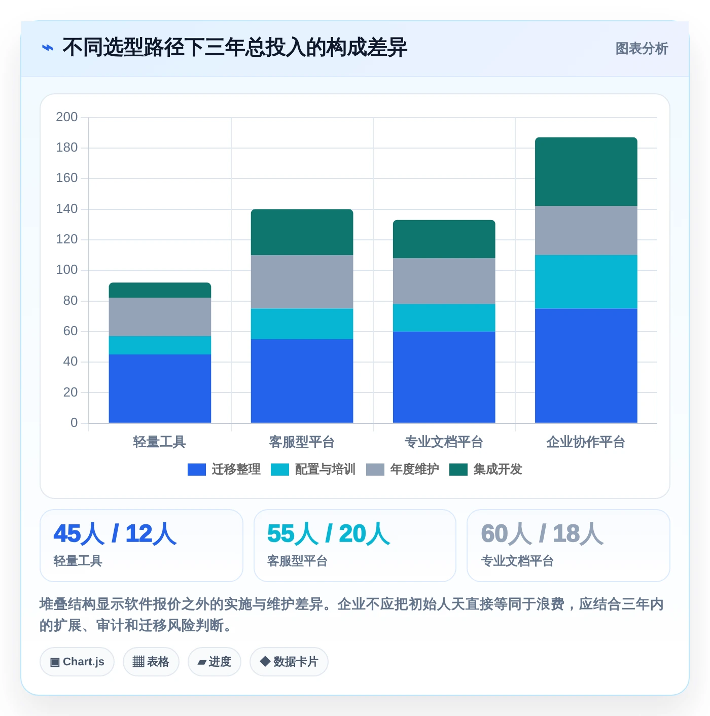The width and height of the screenshot is (710, 716).
Task: Click blue 迁移整理 segment of 企业协作平台 bar
Action: pyautogui.click(x=586, y=366)
